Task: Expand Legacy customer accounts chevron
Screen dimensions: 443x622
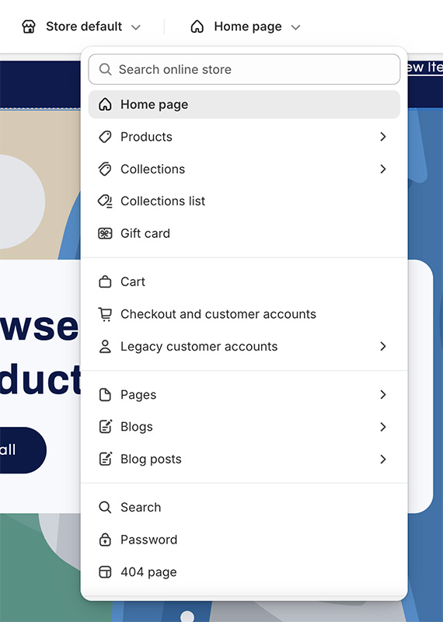Action: tap(382, 346)
